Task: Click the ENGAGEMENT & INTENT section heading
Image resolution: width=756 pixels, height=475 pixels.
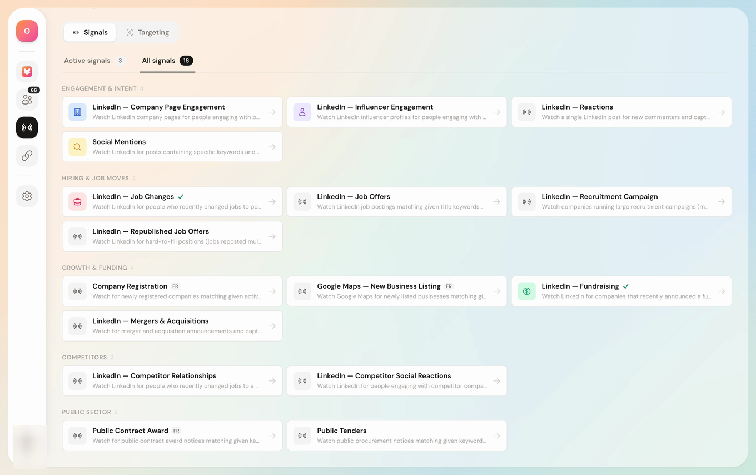Action: coord(99,88)
